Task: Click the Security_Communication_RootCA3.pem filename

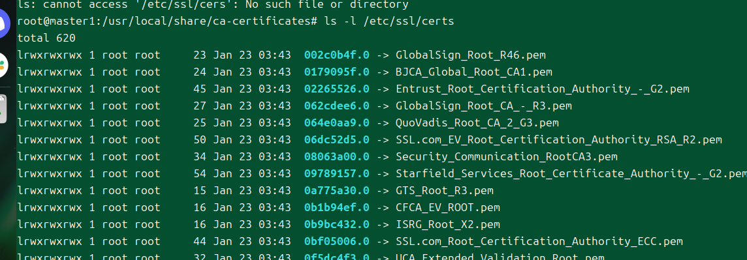Action: tap(507, 157)
